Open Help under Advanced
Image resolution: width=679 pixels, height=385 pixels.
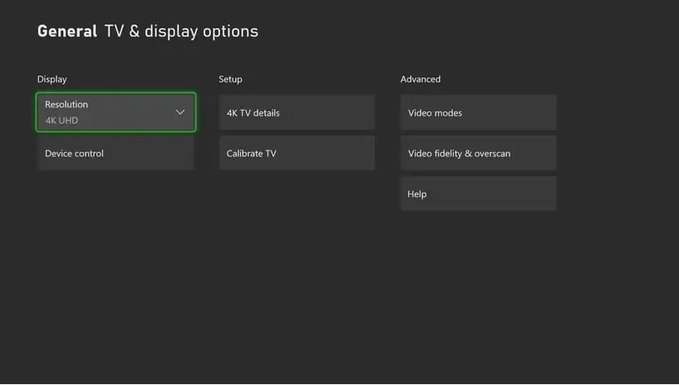(x=478, y=194)
